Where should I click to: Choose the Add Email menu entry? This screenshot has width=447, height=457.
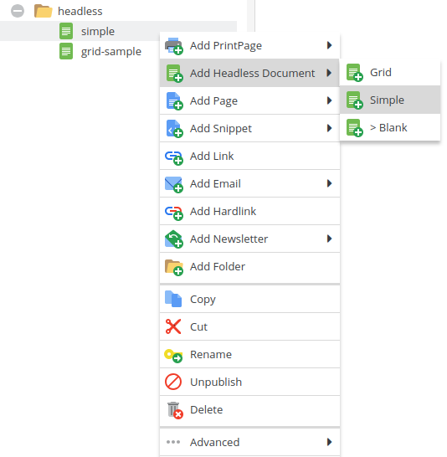tap(249, 183)
